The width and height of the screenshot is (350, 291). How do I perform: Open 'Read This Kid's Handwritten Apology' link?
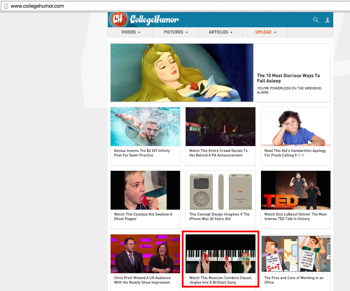pyautogui.click(x=295, y=153)
